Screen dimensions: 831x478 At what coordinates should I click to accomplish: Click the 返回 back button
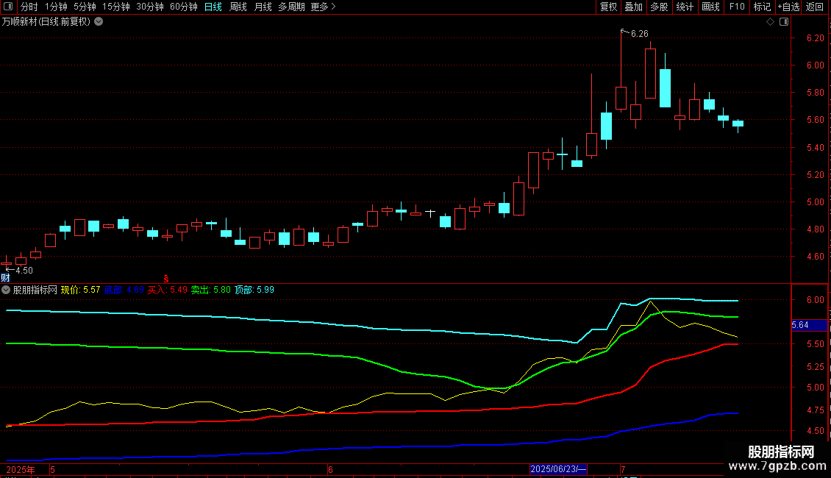pyautogui.click(x=815, y=7)
